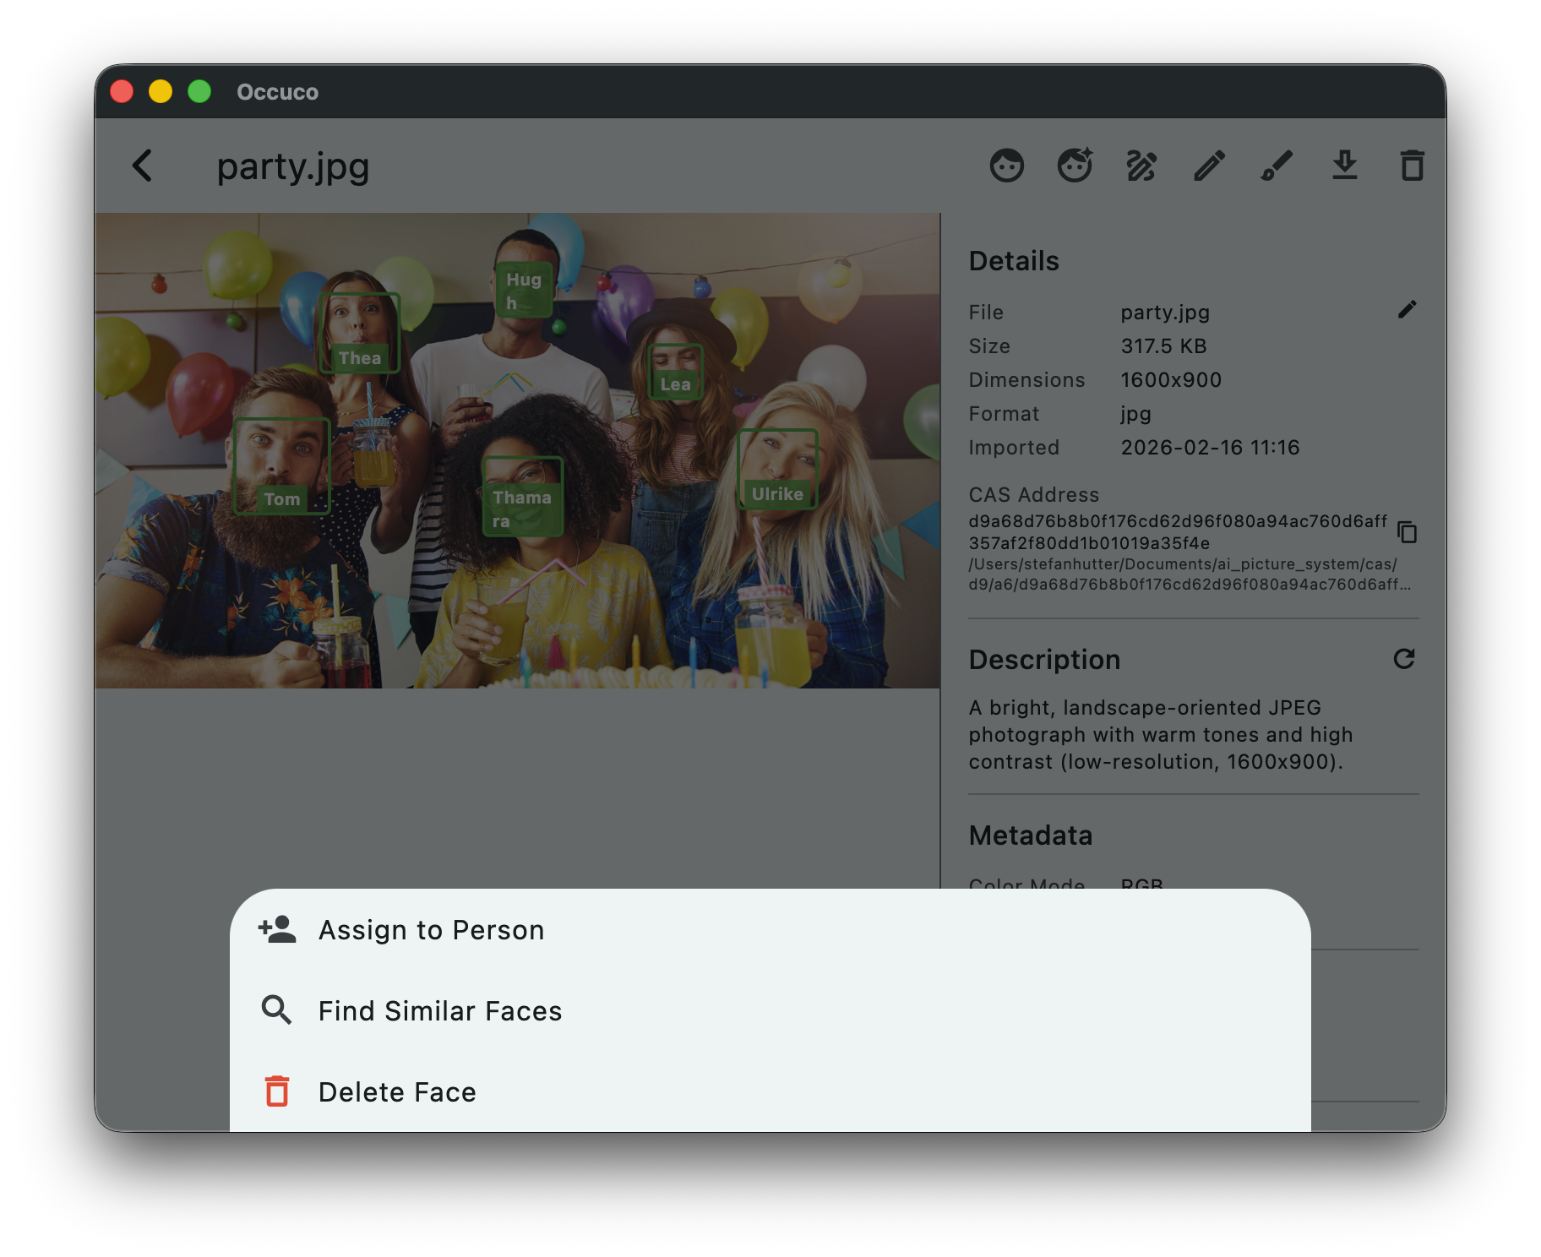Go back with the left chevron arrow
Viewport: 1541px width, 1257px height.
pyautogui.click(x=143, y=166)
